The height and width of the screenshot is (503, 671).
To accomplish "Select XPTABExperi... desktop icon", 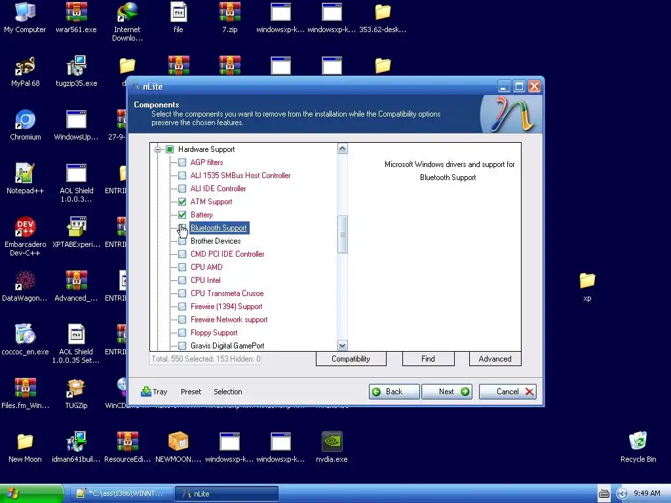I will [76, 233].
